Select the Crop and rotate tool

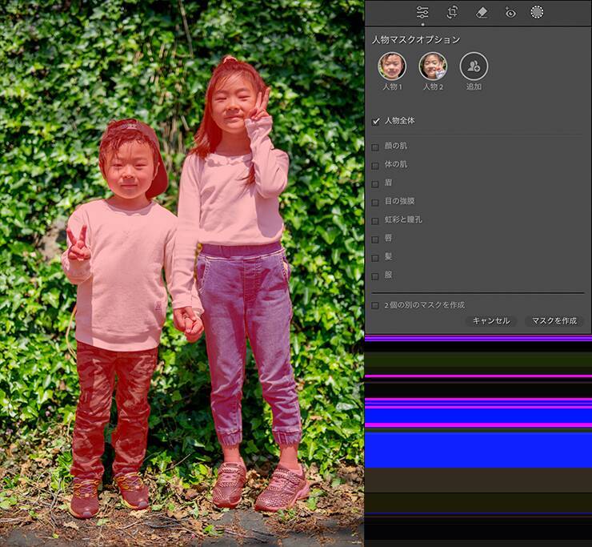(452, 12)
